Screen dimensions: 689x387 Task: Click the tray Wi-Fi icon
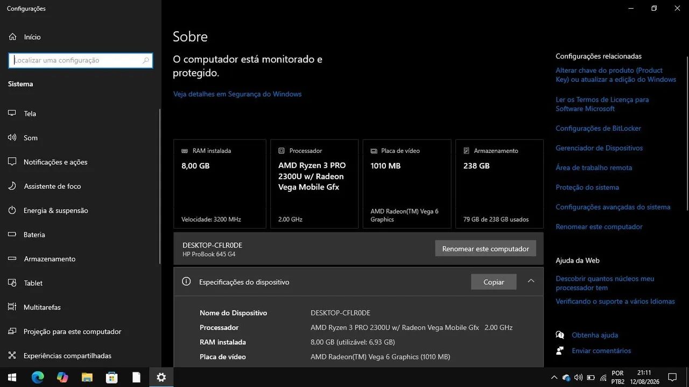point(603,377)
